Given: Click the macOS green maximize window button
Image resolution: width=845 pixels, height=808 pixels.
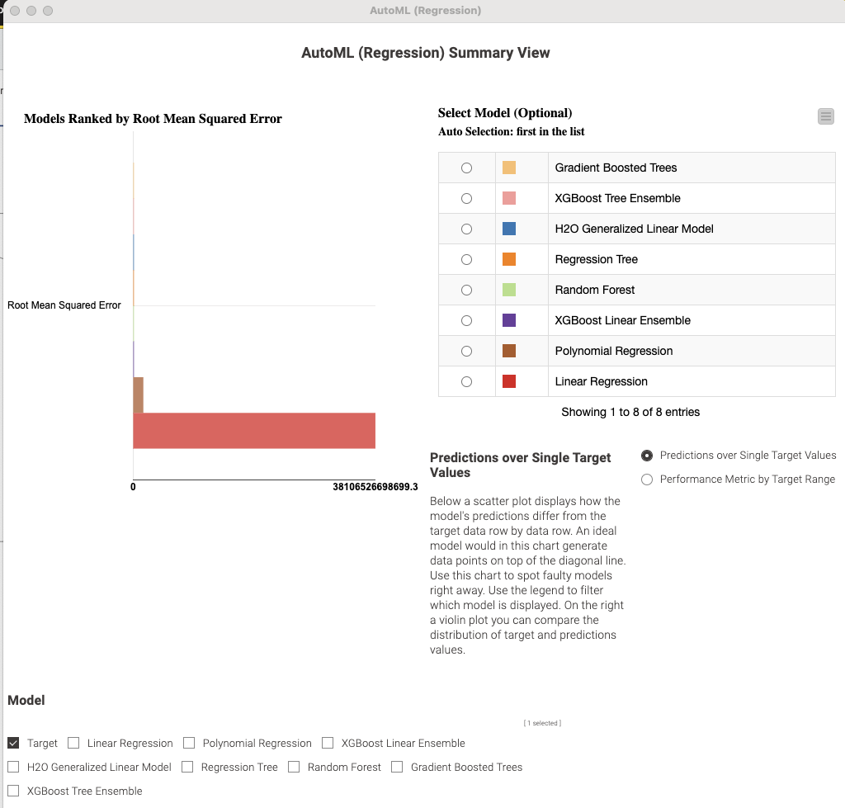Looking at the screenshot, I should (x=48, y=11).
